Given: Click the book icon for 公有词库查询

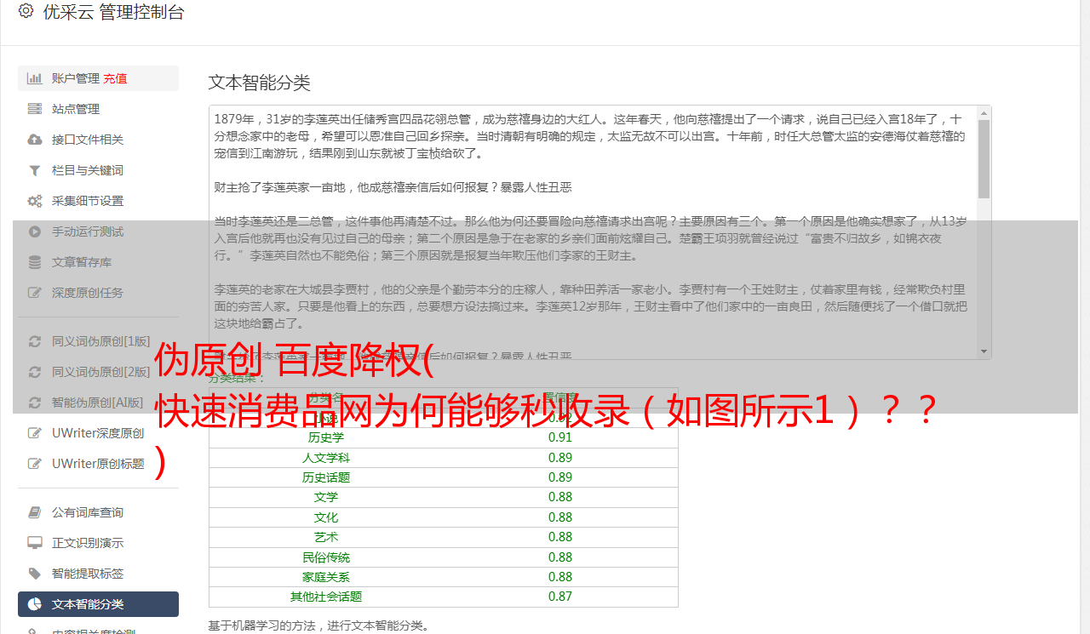Looking at the screenshot, I should 35,512.
